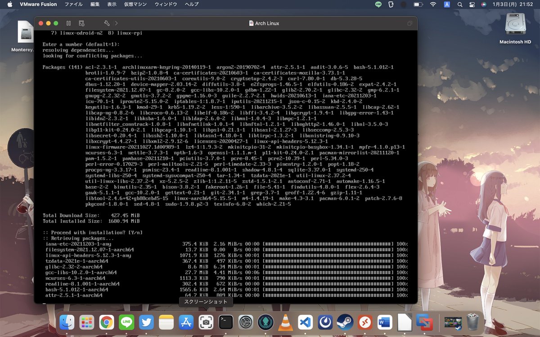Open virtual machine settings wrench icon
The height and width of the screenshot is (337, 540).
pos(107,23)
